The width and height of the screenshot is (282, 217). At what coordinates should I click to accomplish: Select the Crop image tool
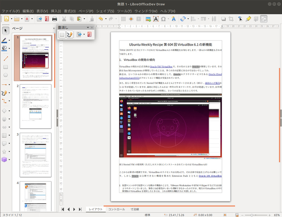coord(231,19)
